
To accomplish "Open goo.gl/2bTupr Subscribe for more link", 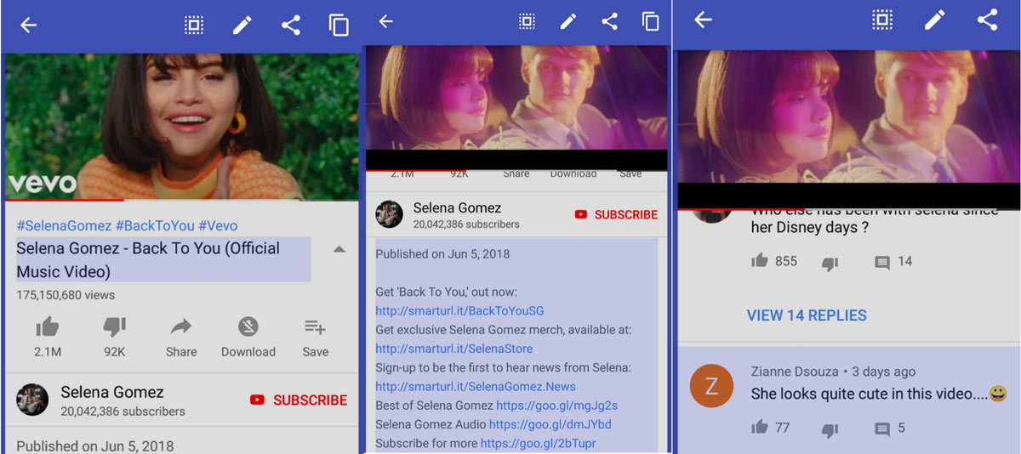I will [x=538, y=443].
